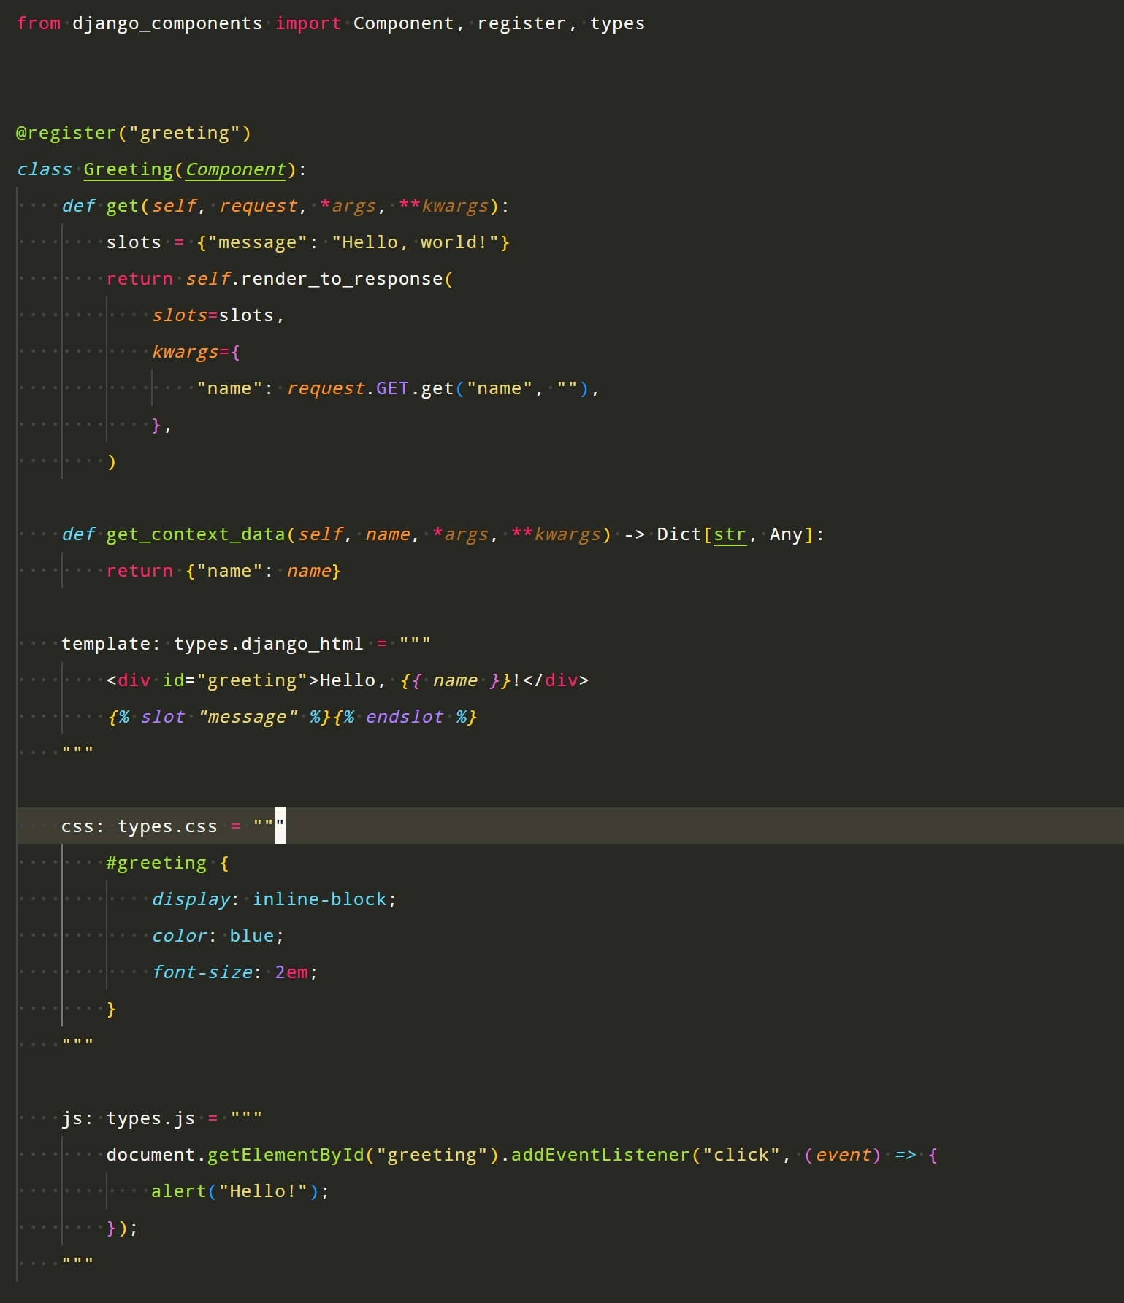Click 'getElementById' call in JS
Image resolution: width=1124 pixels, height=1303 pixels.
pyautogui.click(x=286, y=1155)
